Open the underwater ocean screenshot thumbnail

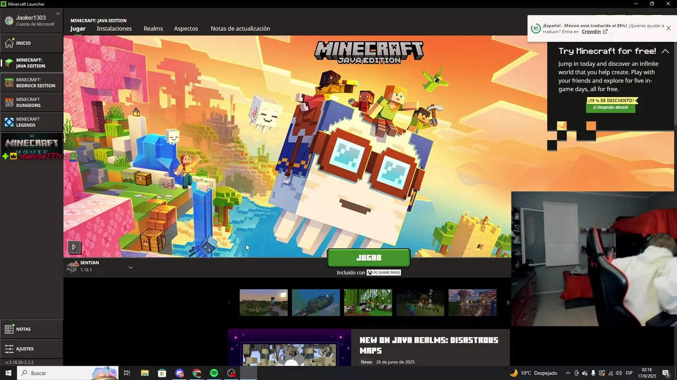click(x=316, y=302)
